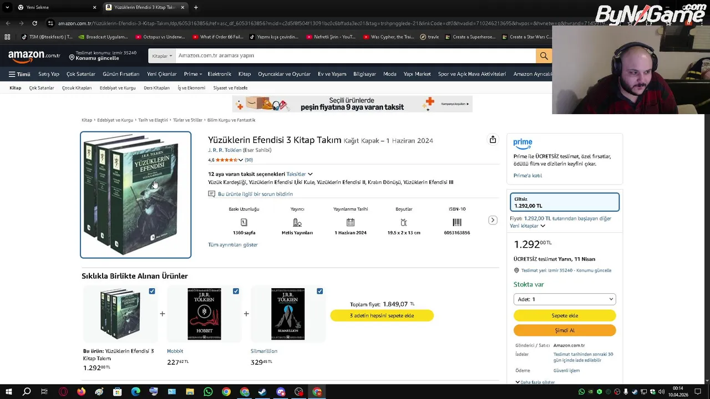Expand the Taksitler installment options
The height and width of the screenshot is (399, 710).
(x=300, y=174)
